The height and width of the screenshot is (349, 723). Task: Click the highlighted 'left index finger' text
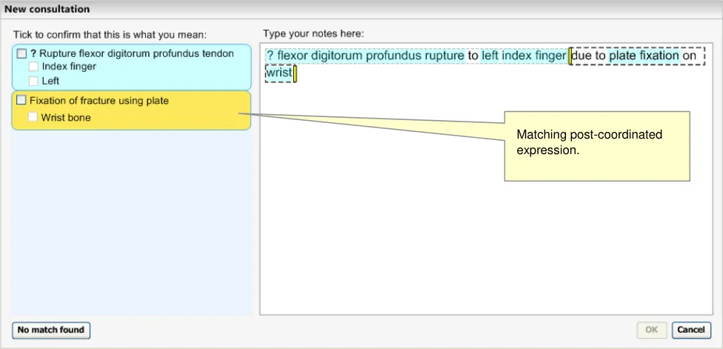(523, 56)
